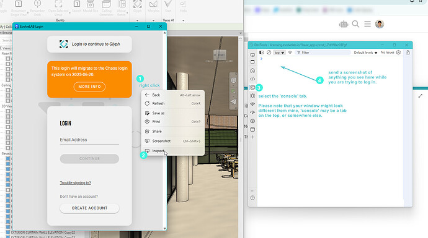Open the Welcome home icon in DevTools
The height and width of the screenshot is (238, 428).
[252, 70]
